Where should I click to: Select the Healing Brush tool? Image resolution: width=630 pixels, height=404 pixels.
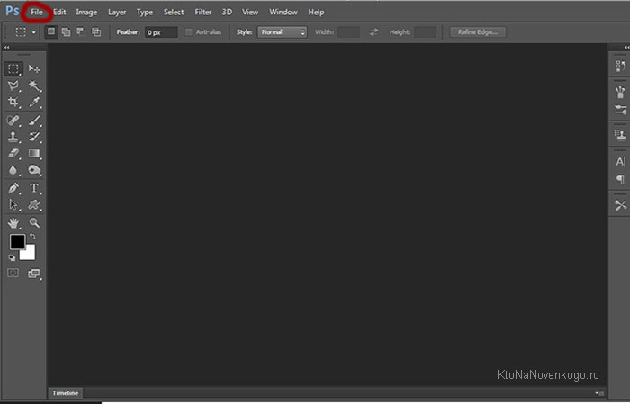coord(13,120)
